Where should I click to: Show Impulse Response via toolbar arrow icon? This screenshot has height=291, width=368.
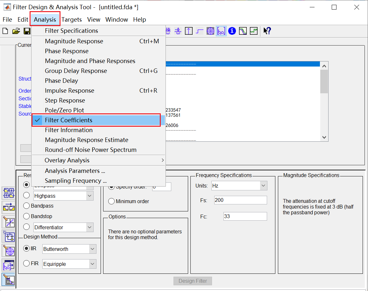coord(189,31)
